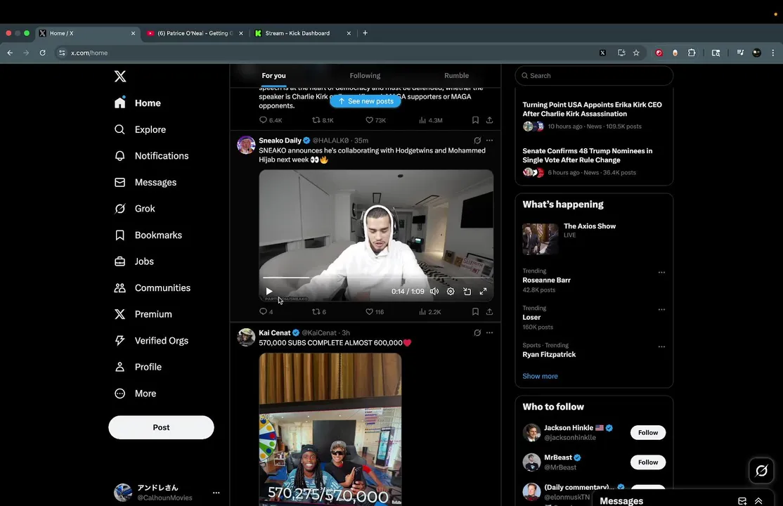Switch to the Rumble tab

click(456, 76)
